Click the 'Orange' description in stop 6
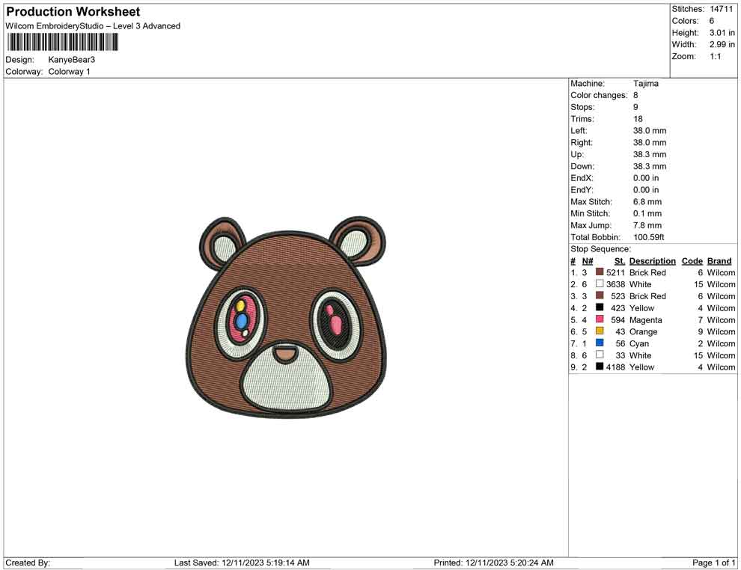This screenshot has height=570, width=741. [x=643, y=331]
